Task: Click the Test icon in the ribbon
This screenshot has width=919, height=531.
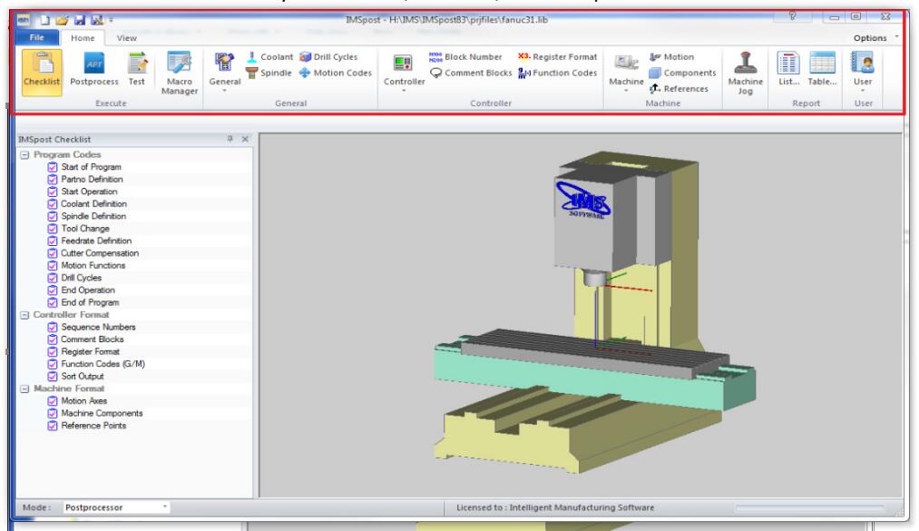Action: (x=137, y=72)
